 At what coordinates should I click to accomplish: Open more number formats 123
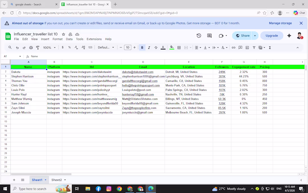coord(90,47)
